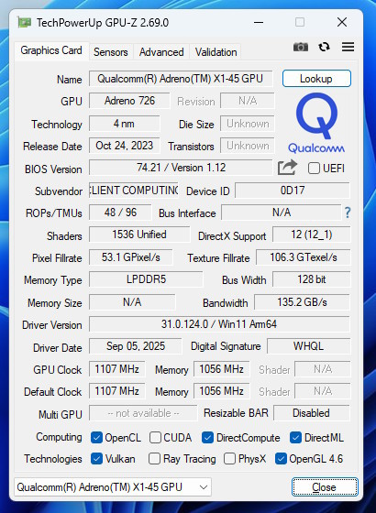The height and width of the screenshot is (513, 376).
Task: Toggle the OpenGL 4.6 checkbox
Action: 281,459
